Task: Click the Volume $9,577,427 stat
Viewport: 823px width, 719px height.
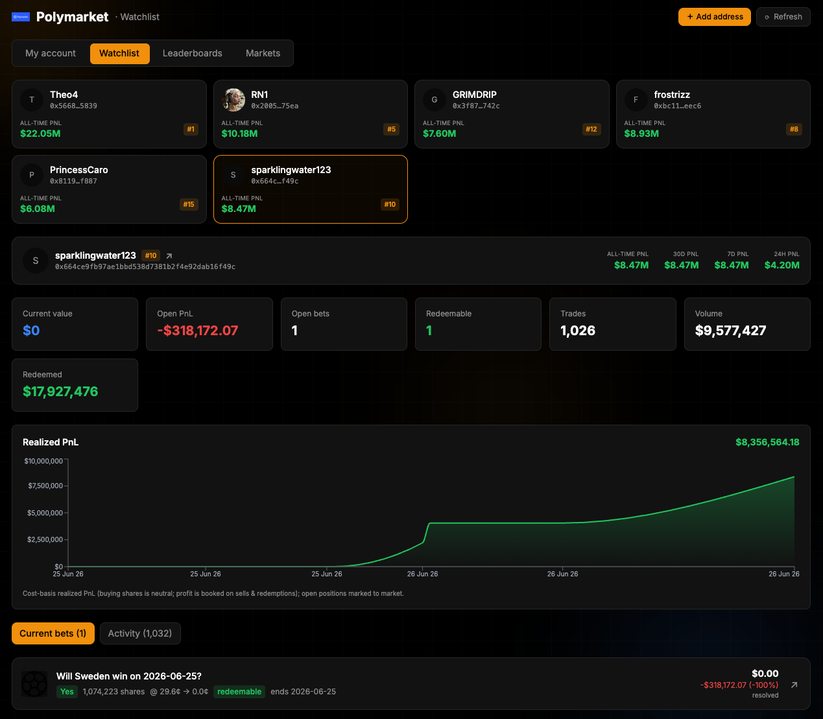Action: tap(747, 324)
